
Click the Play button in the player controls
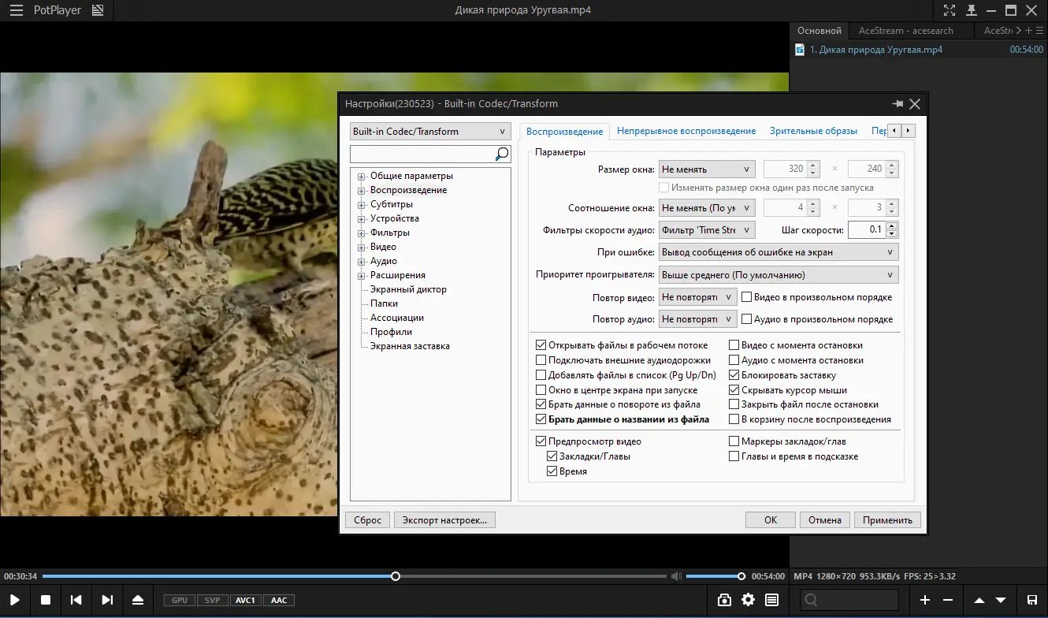tap(15, 600)
